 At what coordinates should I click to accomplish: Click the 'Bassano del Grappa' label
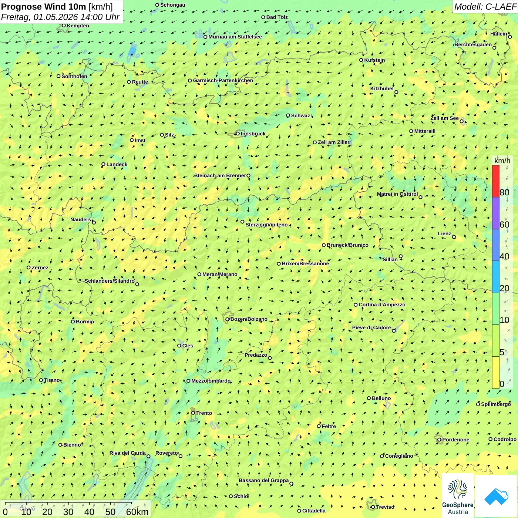[264, 480]
